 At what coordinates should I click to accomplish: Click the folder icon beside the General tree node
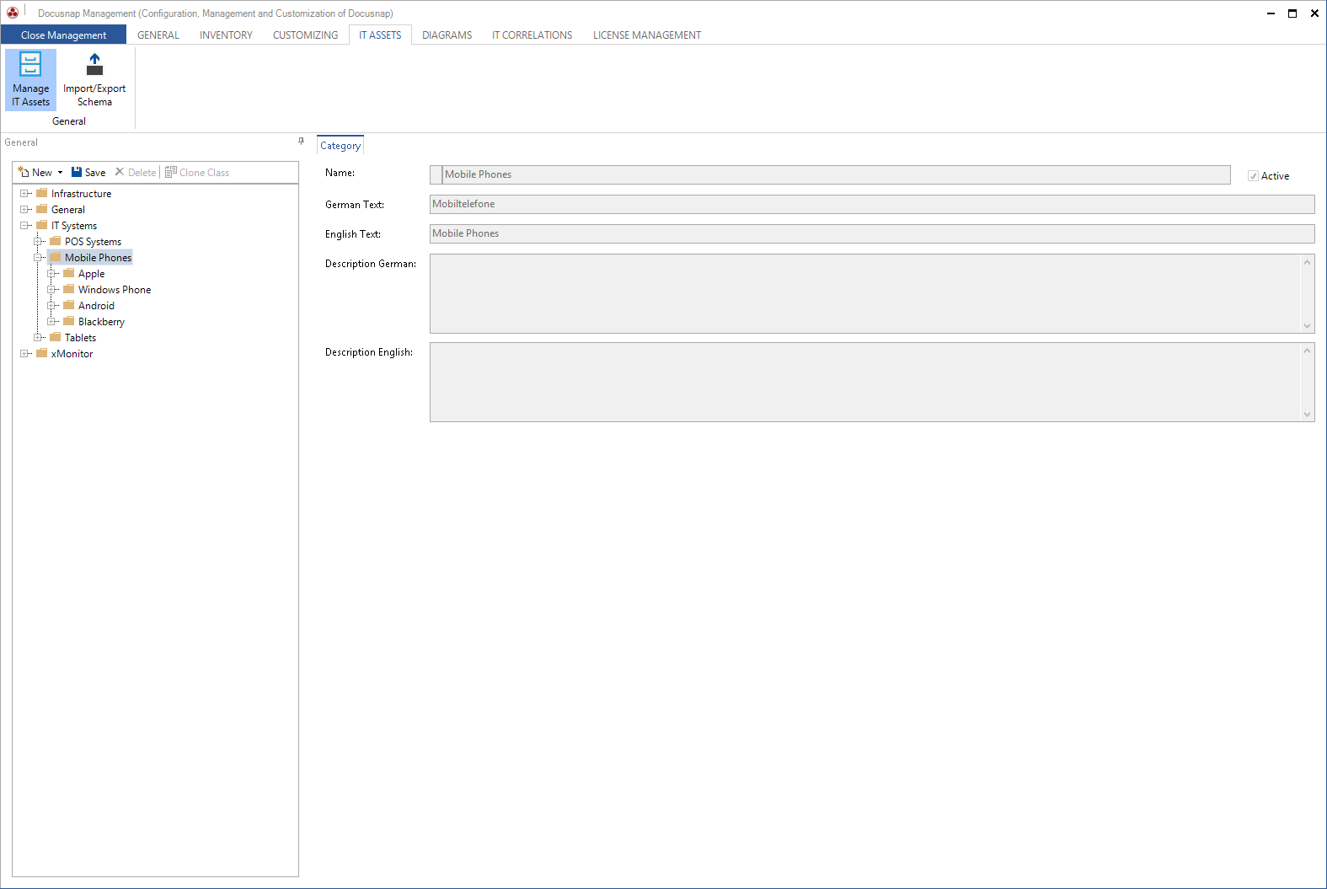[42, 209]
